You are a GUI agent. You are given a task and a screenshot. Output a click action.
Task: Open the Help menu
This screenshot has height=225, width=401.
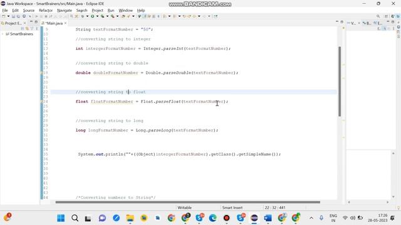(x=141, y=11)
